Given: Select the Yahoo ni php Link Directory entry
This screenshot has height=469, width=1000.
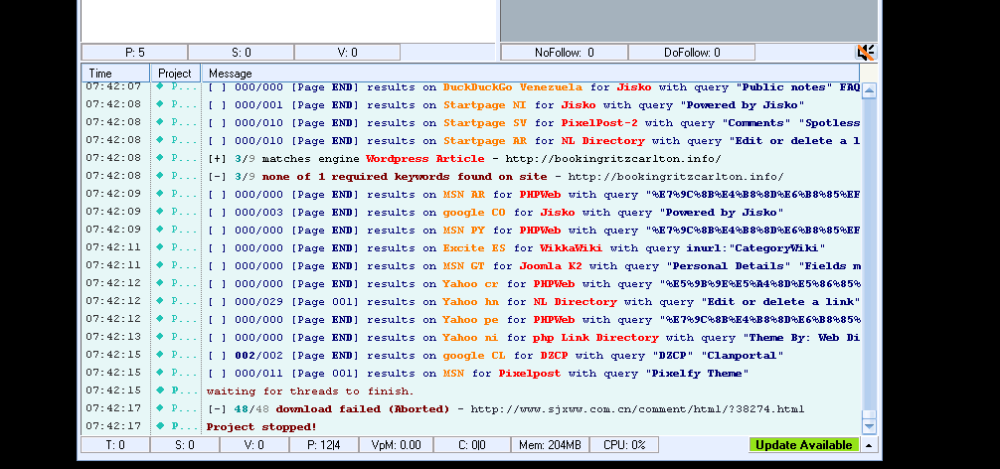Looking at the screenshot, I should tap(534, 337).
